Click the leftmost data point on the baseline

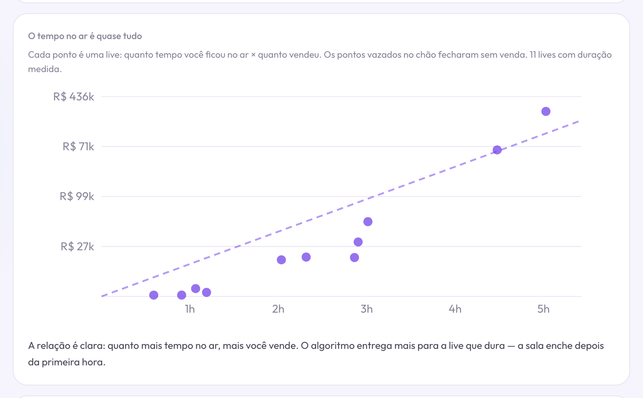154,295
